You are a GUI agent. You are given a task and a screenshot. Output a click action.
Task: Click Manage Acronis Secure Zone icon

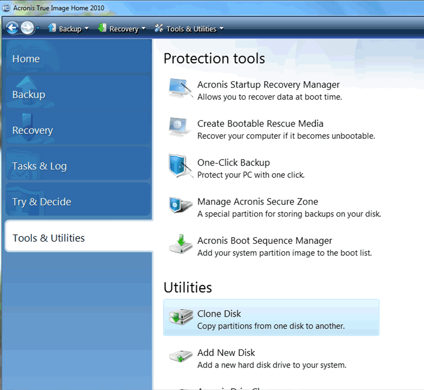(x=180, y=205)
